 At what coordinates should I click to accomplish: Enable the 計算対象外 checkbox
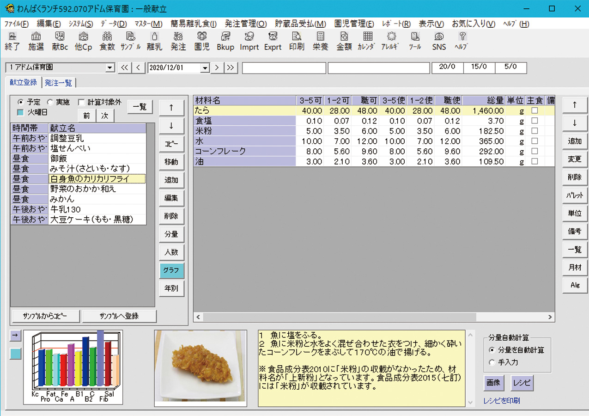pyautogui.click(x=81, y=102)
